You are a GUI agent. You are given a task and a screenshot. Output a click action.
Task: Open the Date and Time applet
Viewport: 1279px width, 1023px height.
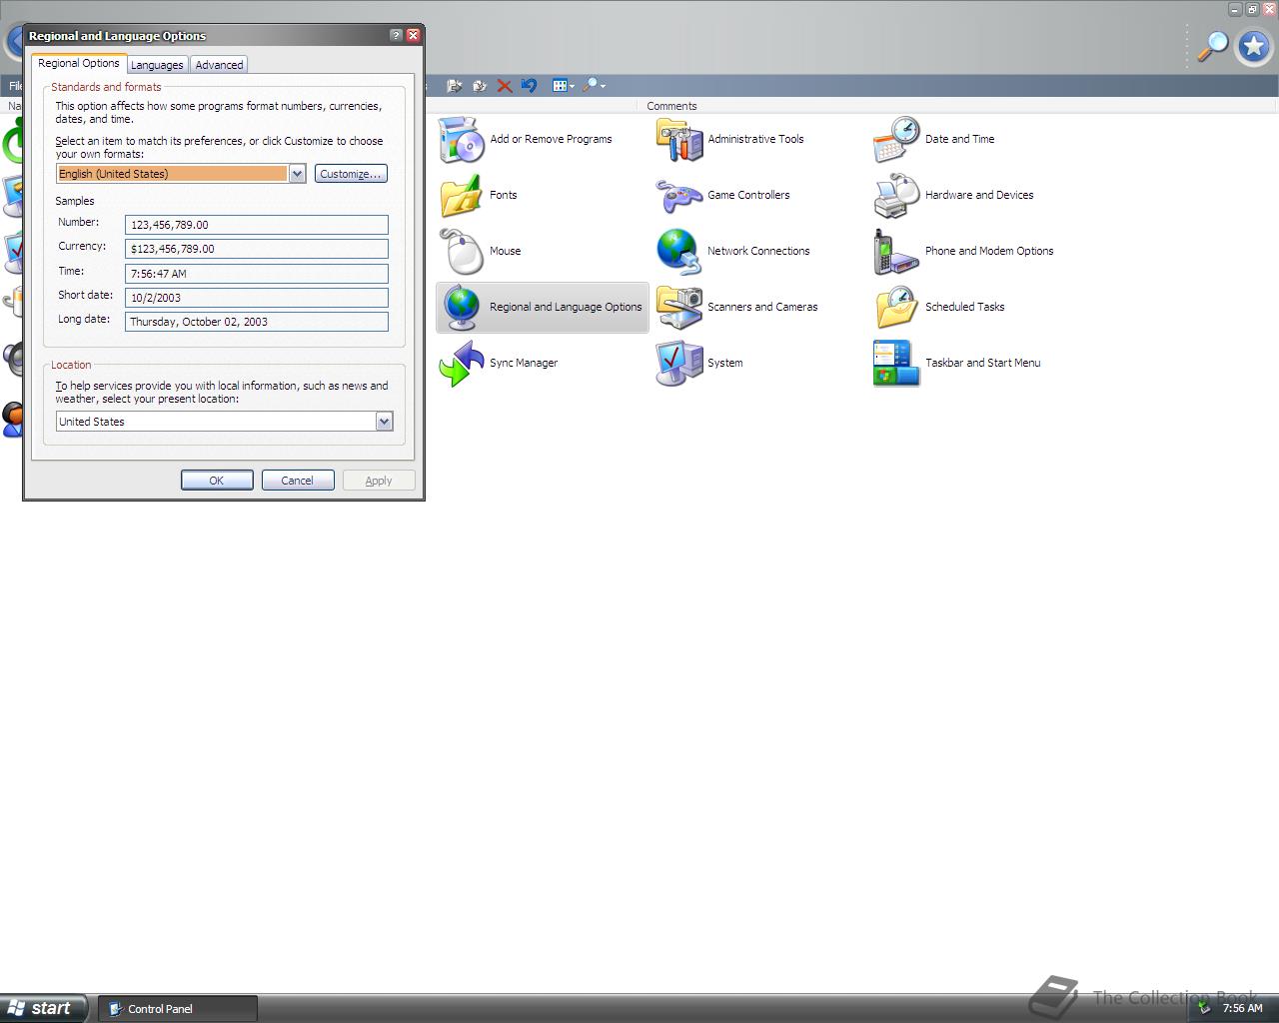tap(897, 140)
